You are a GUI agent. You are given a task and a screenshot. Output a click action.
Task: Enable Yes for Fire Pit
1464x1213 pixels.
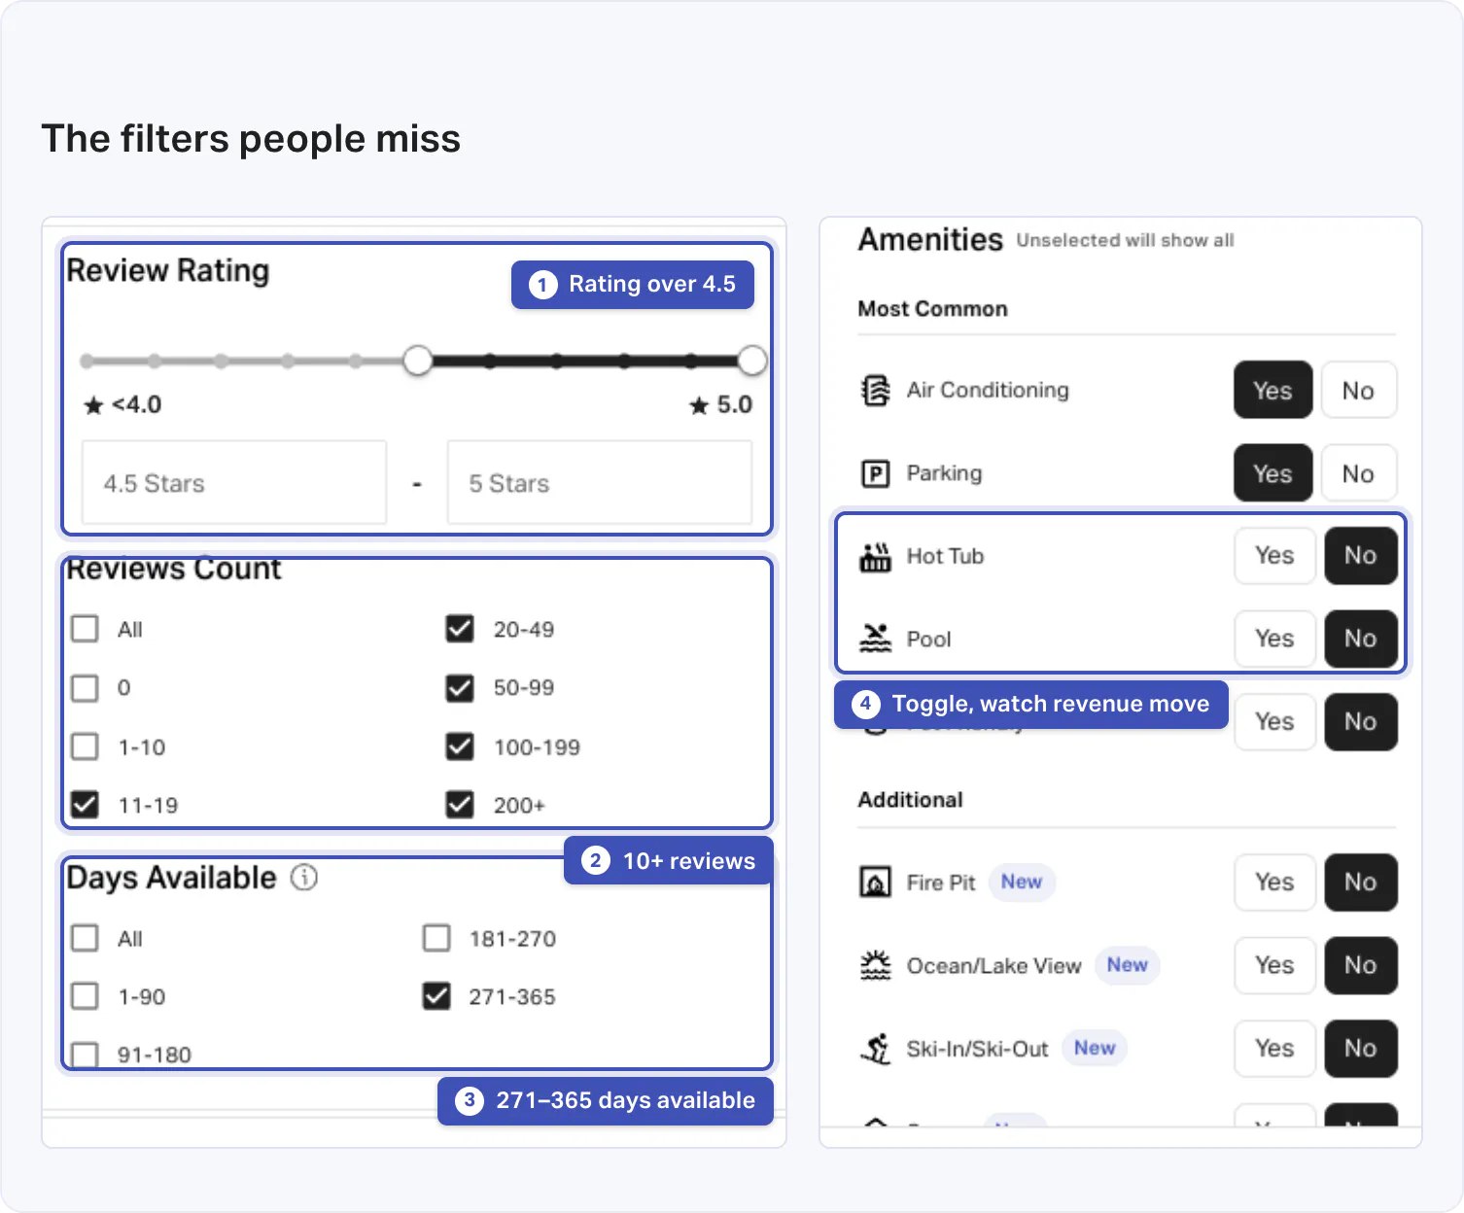tap(1274, 883)
